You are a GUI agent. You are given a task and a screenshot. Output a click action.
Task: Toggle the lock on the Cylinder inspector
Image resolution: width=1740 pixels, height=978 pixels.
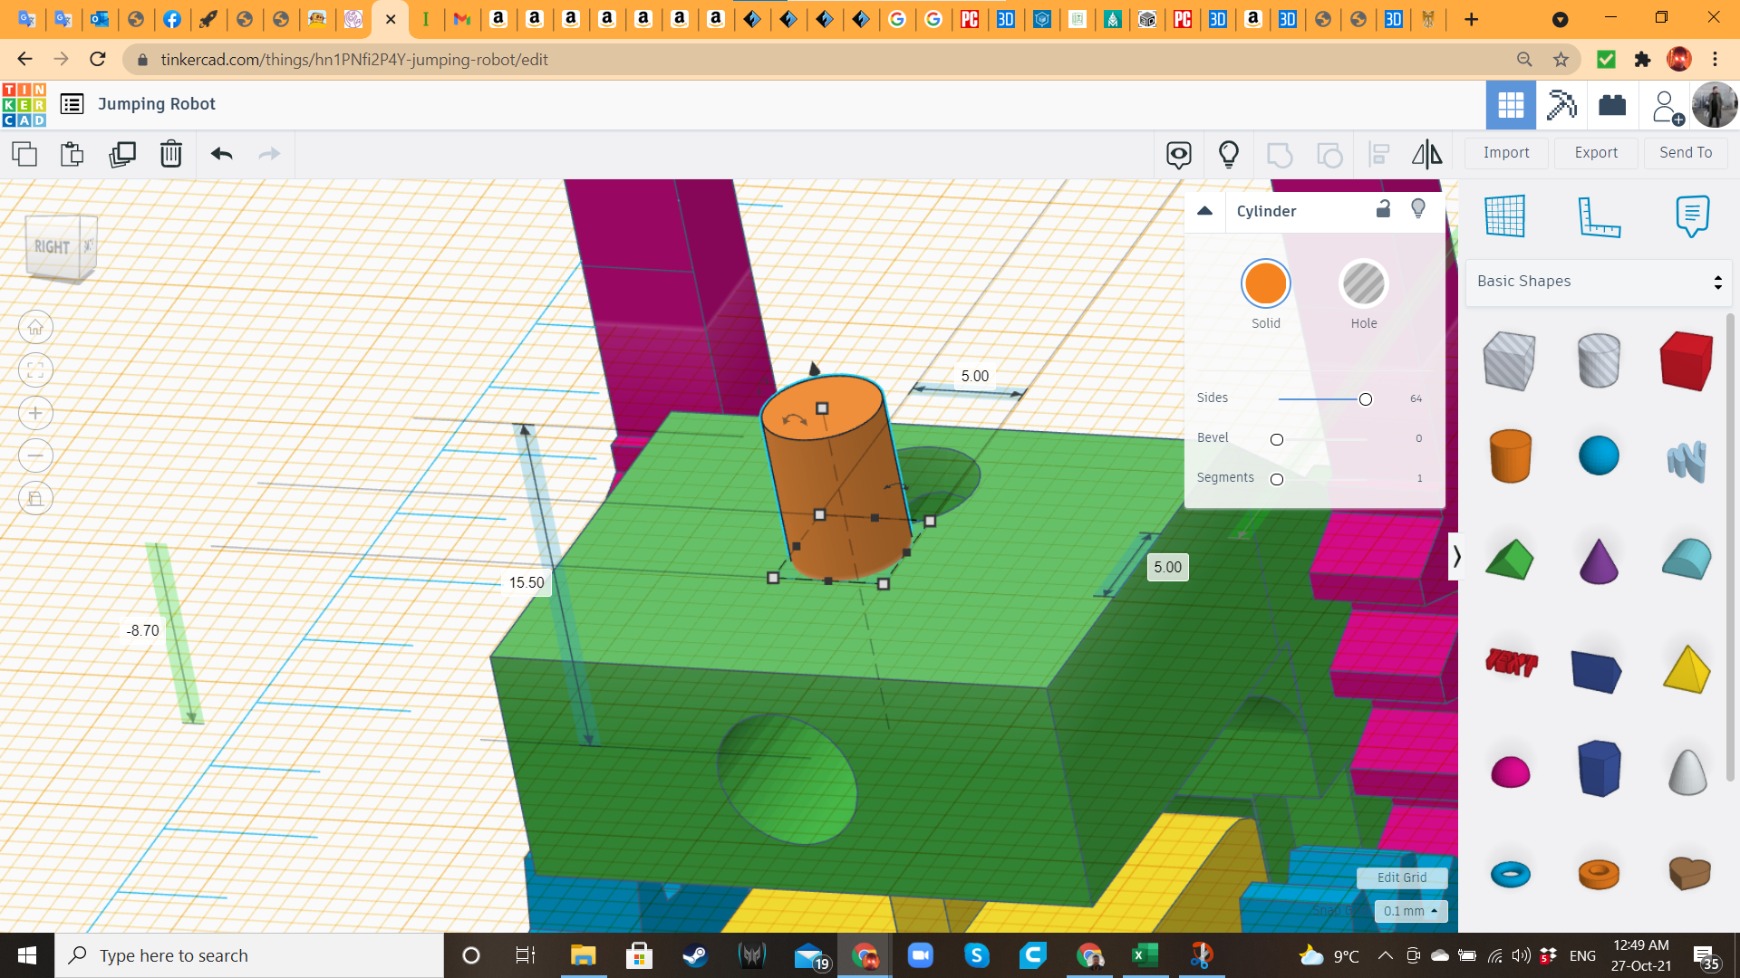pos(1383,209)
